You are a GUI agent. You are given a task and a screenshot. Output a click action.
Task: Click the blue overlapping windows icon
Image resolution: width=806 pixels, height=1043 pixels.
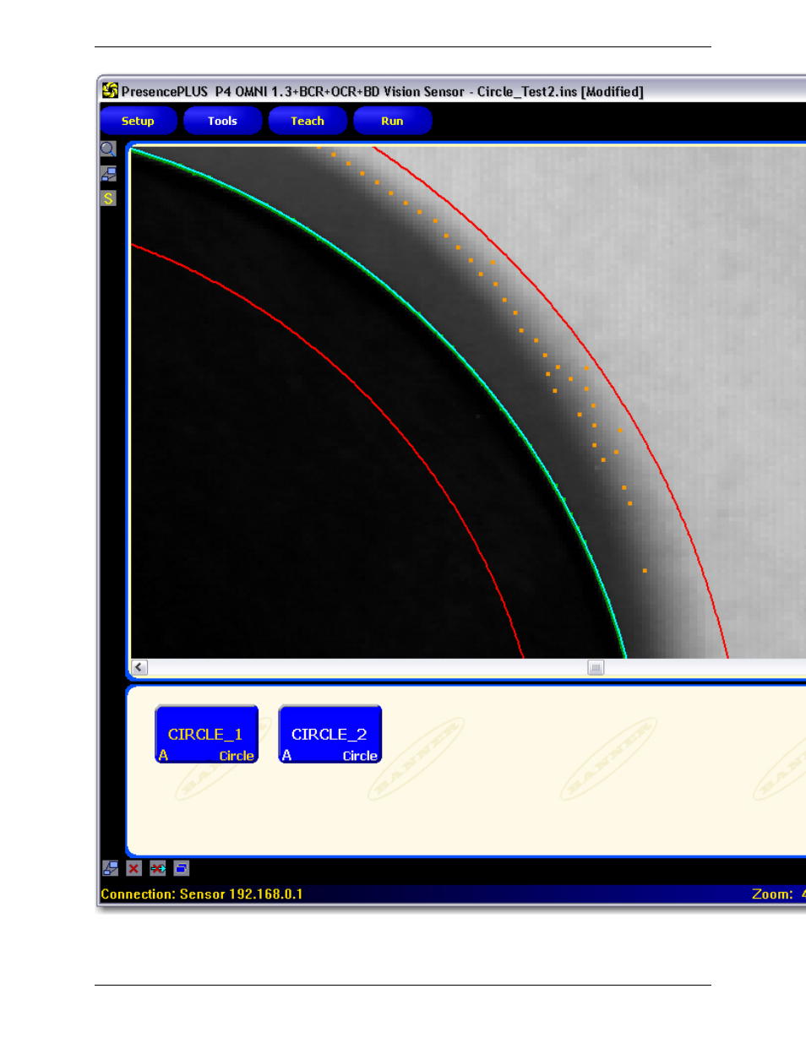(x=182, y=868)
